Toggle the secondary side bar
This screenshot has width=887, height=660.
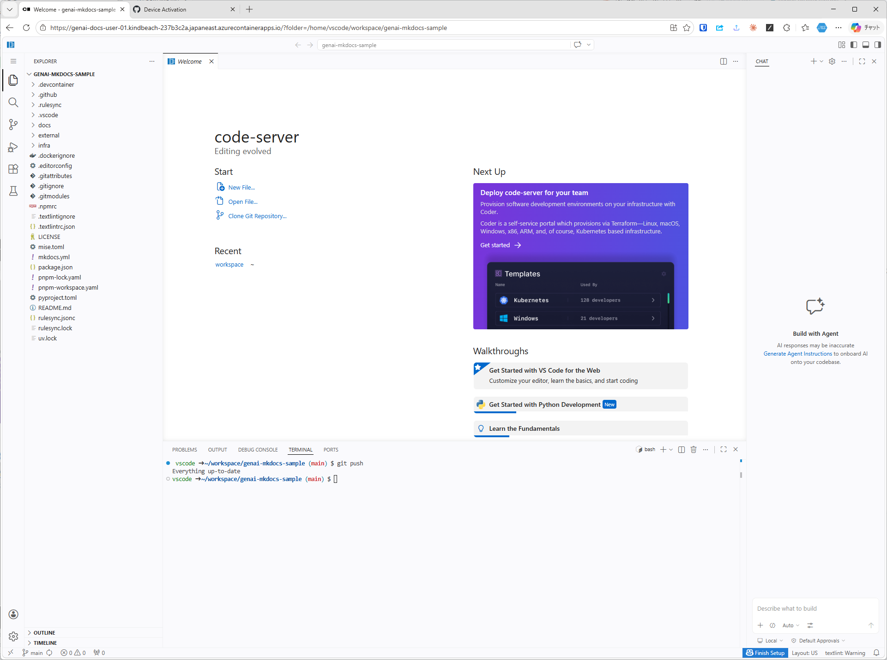click(879, 45)
